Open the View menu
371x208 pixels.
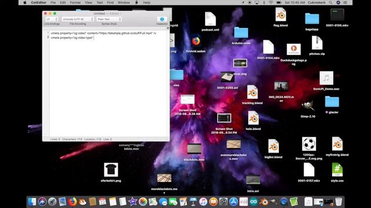(x=89, y=2)
